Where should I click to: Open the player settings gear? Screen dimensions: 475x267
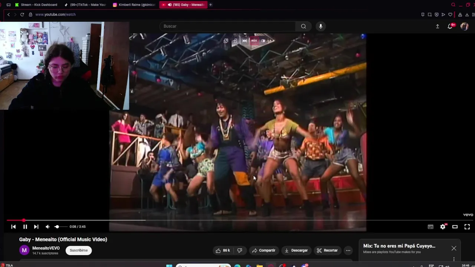click(x=443, y=227)
